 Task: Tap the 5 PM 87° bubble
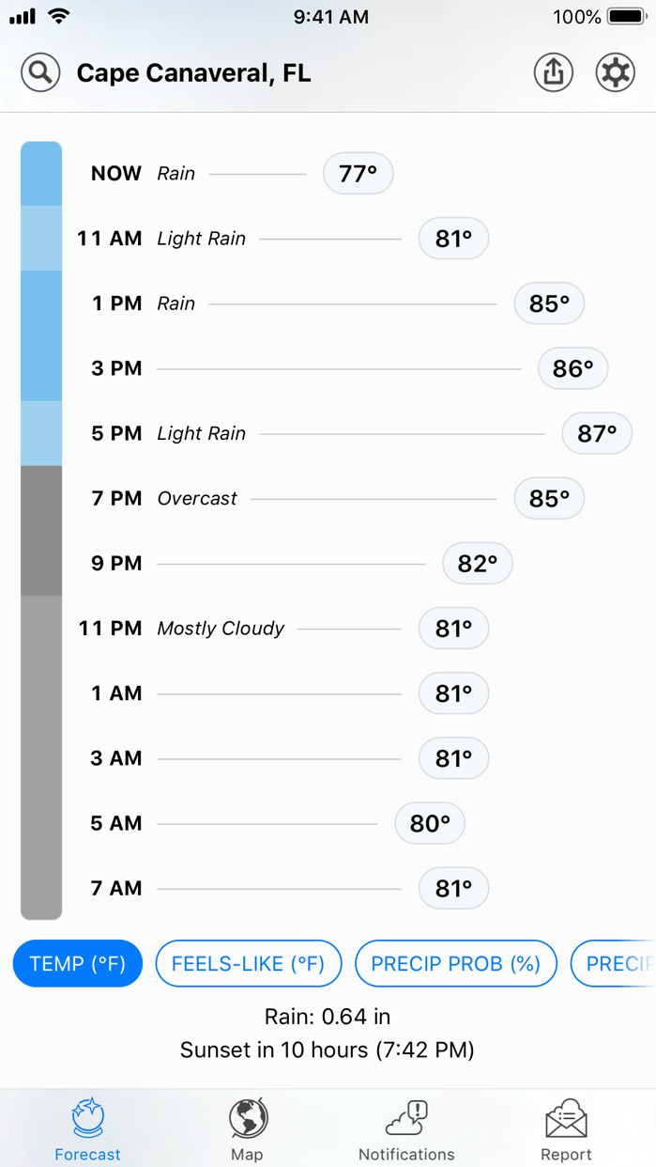coord(597,434)
